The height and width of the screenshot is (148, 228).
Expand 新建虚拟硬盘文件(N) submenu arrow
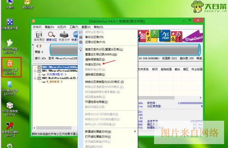pyautogui.click(x=135, y=131)
